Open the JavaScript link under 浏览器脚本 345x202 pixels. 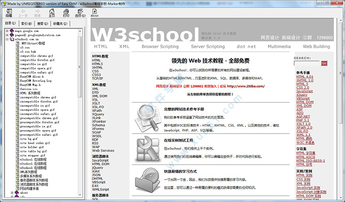[x=100, y=160]
